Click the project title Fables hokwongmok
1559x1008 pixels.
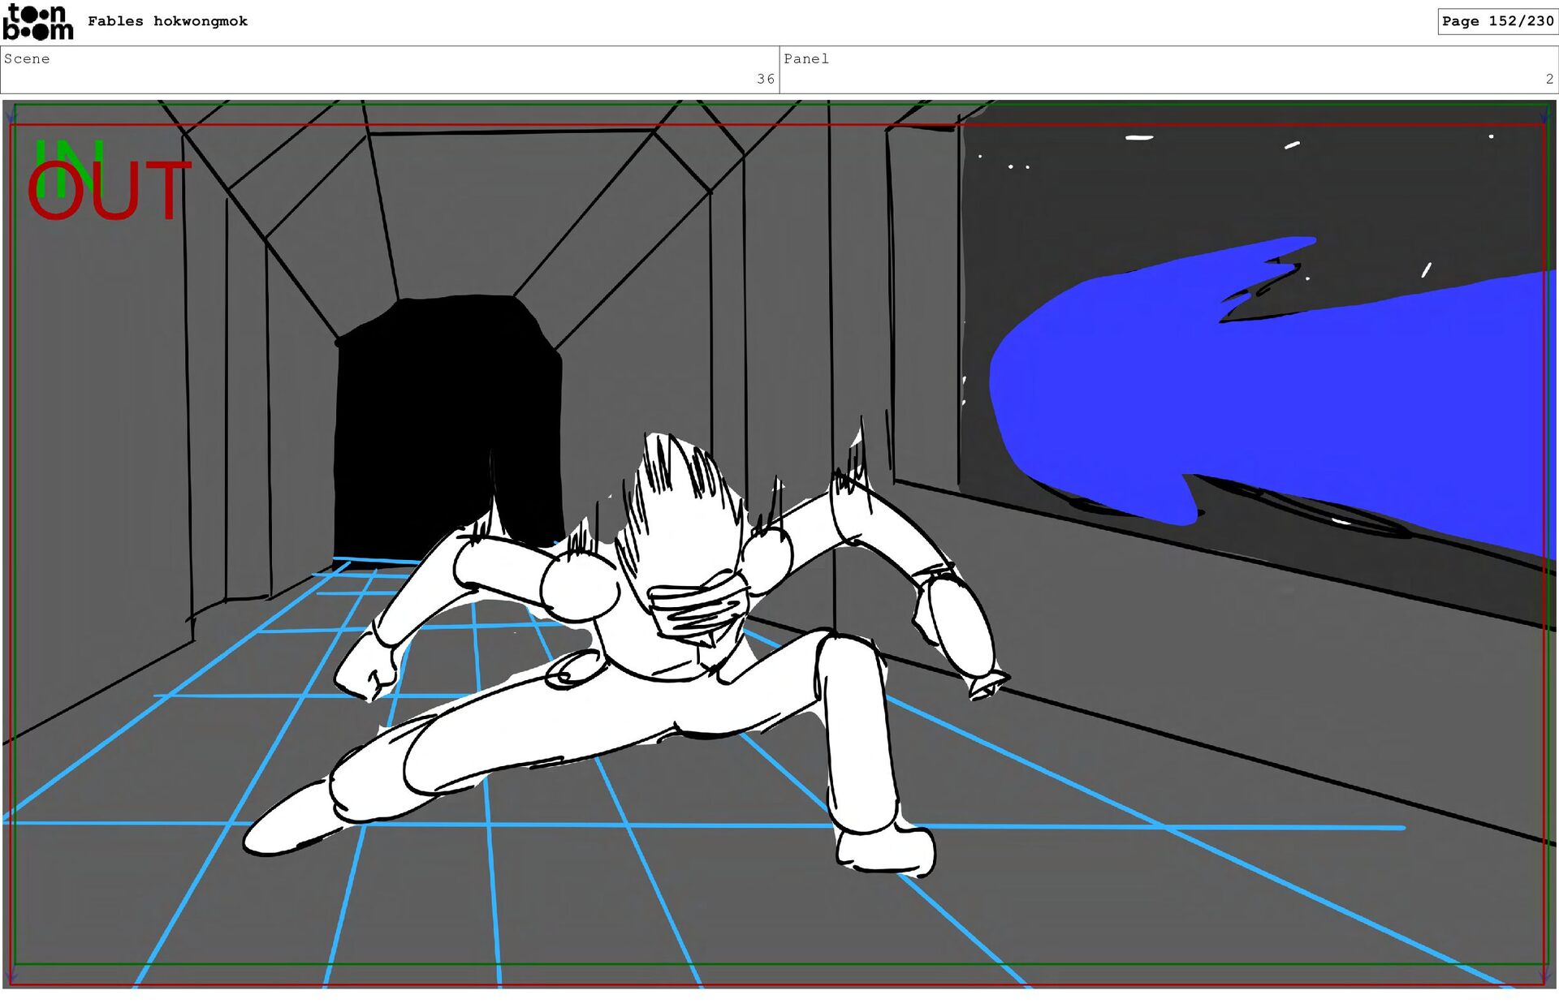tap(167, 21)
